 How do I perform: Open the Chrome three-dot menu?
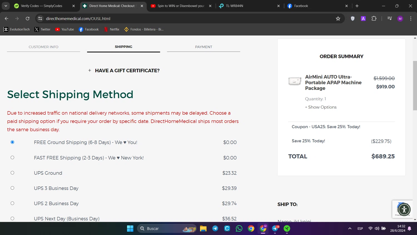(x=411, y=18)
